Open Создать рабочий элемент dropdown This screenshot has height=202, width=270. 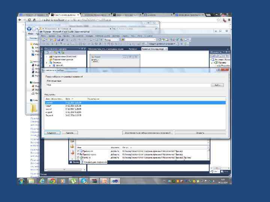[162, 44]
